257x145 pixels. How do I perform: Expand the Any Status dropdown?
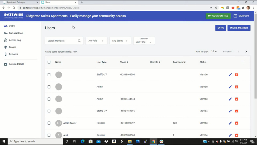coord(120,41)
